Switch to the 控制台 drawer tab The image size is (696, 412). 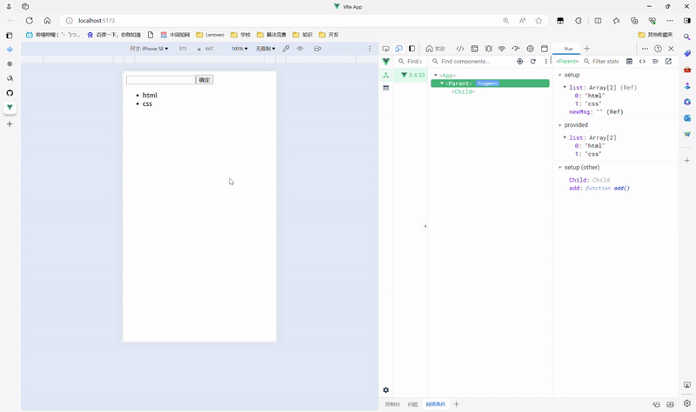pyautogui.click(x=392, y=404)
